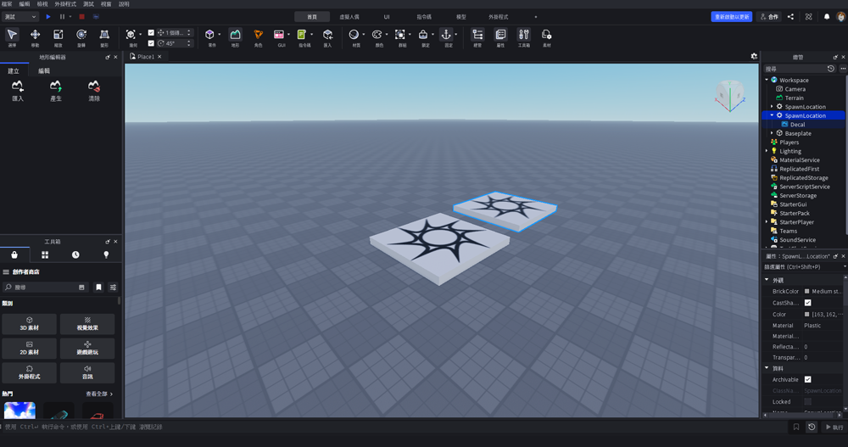This screenshot has width=848, height=447.
Task: Collapse the selected SpawnLocation node
Action: point(772,115)
